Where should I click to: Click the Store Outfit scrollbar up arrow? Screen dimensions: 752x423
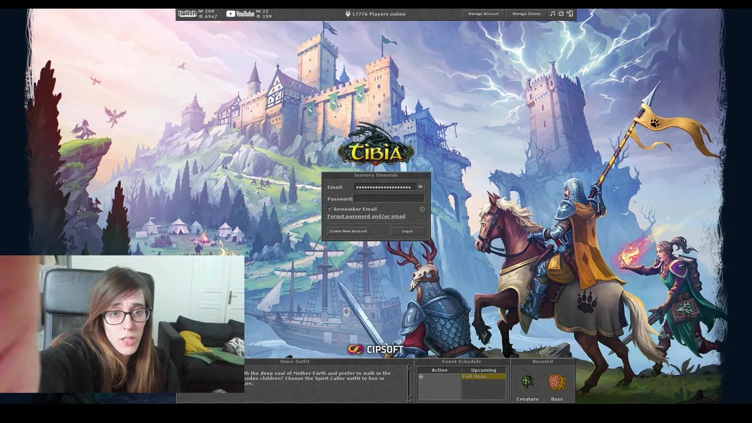[x=409, y=368]
